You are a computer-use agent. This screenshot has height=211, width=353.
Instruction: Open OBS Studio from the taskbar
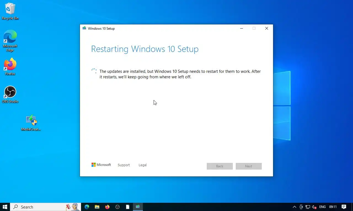117,207
